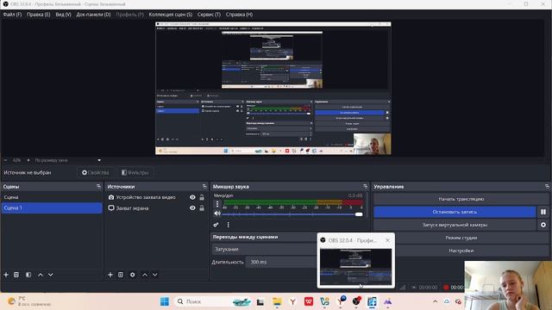Pause the recording
This screenshot has width=552, height=310.
click(543, 212)
